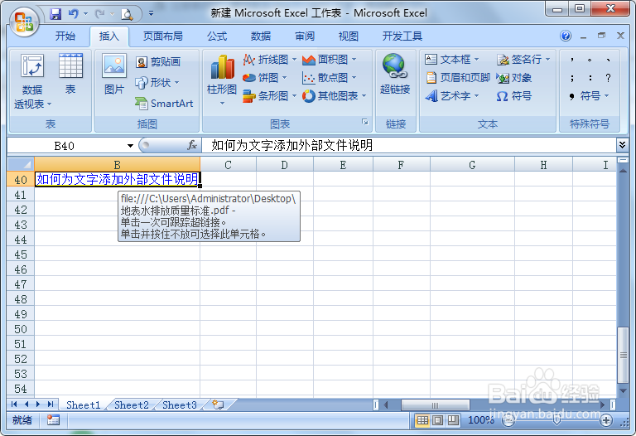Expand the line chart (折线图) dropdown
This screenshot has width=636, height=436.
pyautogui.click(x=294, y=60)
